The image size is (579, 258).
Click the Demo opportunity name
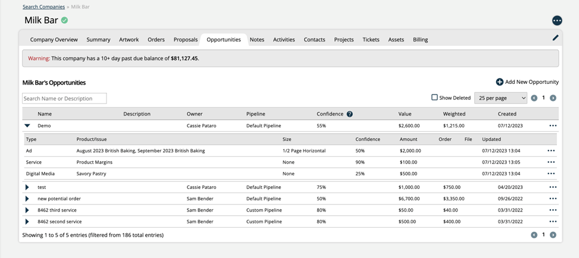pyautogui.click(x=44, y=126)
